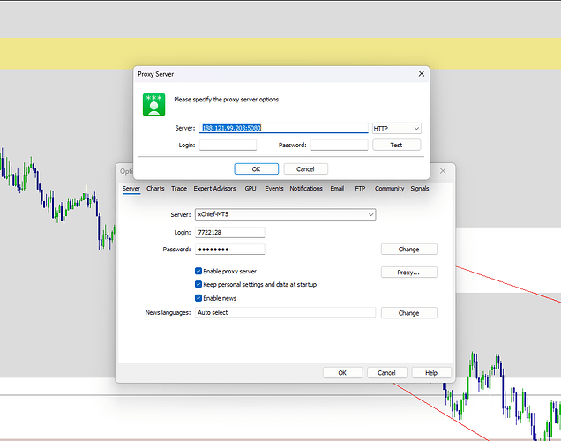This screenshot has height=441, width=561.
Task: Open the HTTP proxy type dropdown
Action: pyautogui.click(x=396, y=128)
